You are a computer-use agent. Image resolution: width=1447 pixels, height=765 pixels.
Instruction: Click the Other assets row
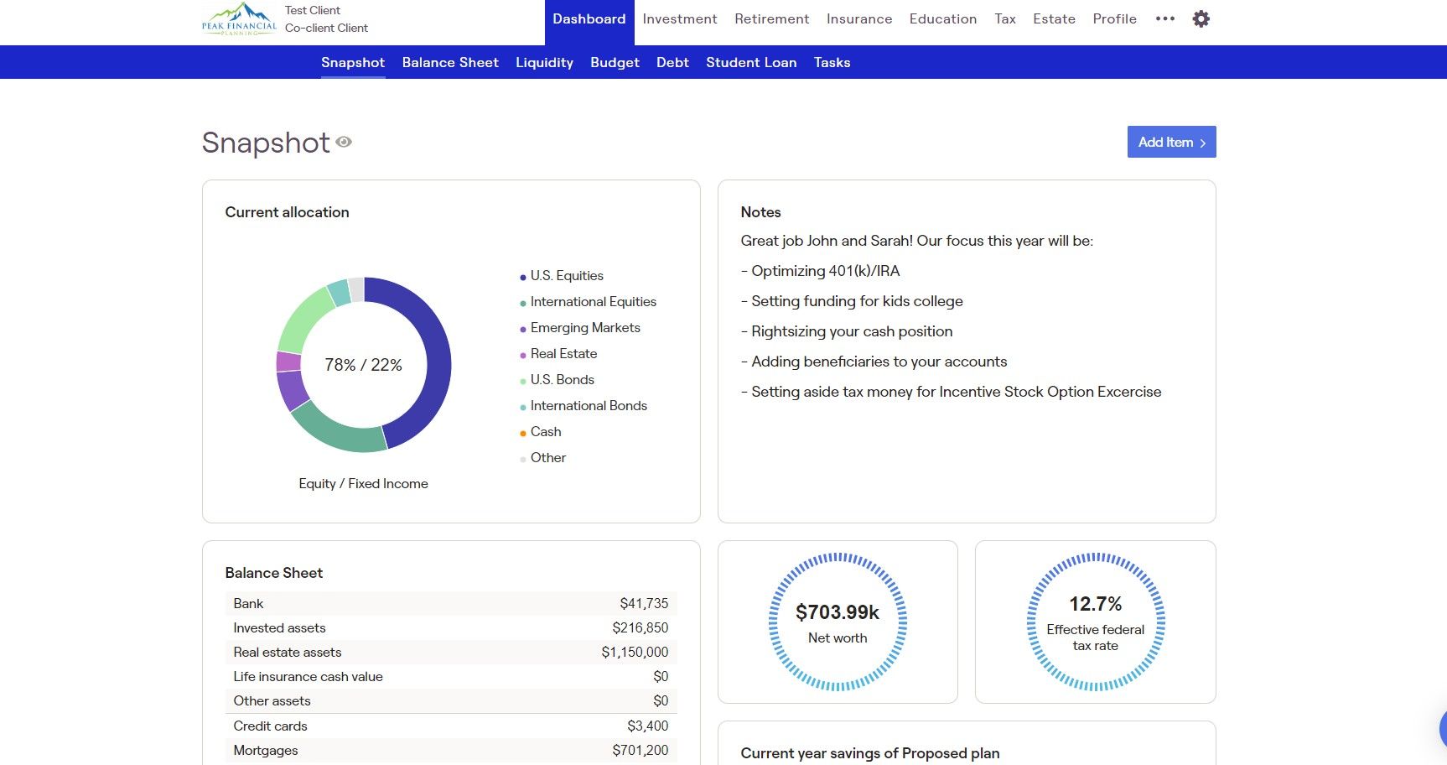click(x=451, y=701)
